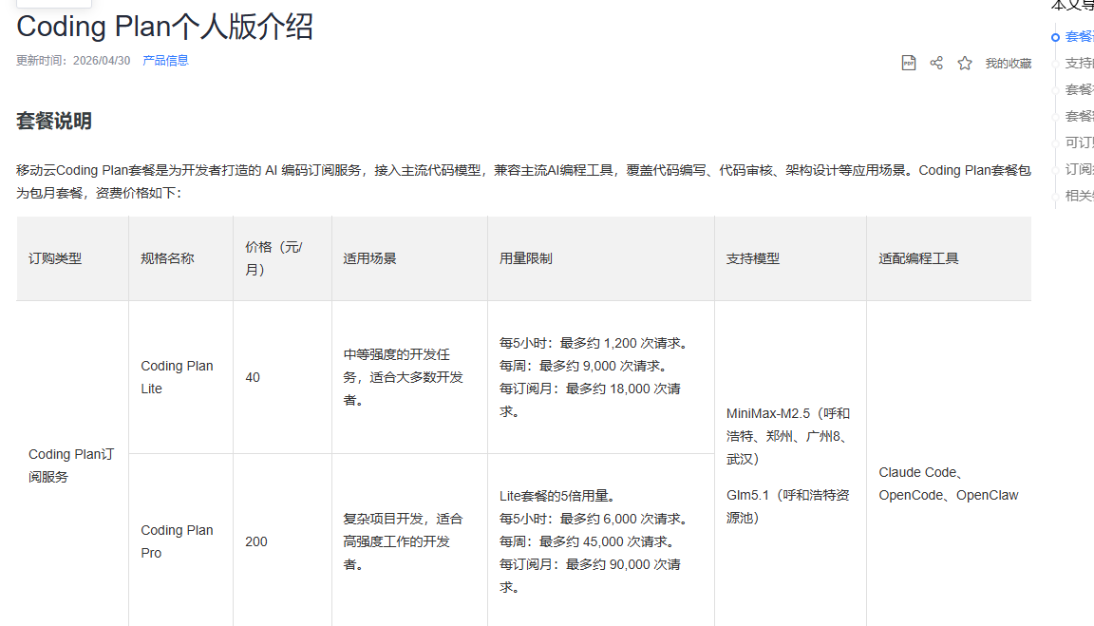Click the 规格名称 column header
This screenshot has width=1094, height=626.
pos(180,258)
